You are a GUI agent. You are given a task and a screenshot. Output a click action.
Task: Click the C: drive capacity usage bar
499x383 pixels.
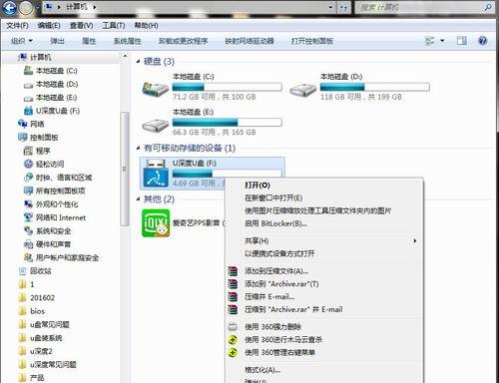227,87
